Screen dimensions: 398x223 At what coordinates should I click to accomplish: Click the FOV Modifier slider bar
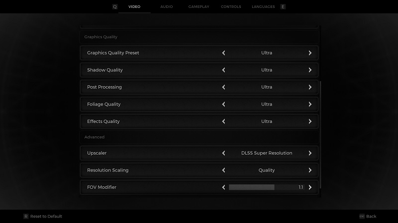(266, 187)
